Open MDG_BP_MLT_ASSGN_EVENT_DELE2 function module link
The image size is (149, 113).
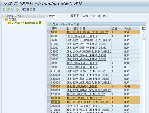(87, 32)
